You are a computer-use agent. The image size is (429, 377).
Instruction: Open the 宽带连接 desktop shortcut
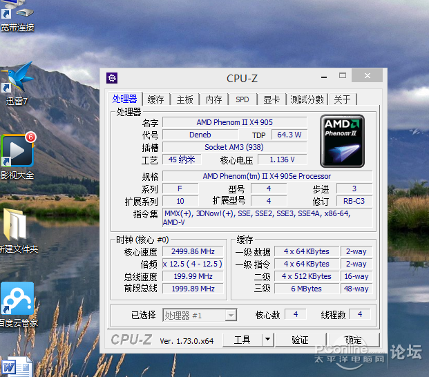pos(17,15)
